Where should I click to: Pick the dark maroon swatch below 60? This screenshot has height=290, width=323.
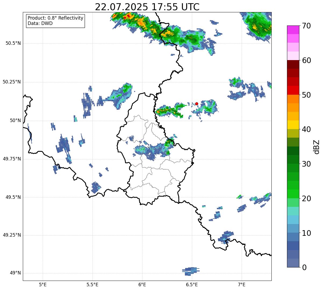click(x=293, y=65)
